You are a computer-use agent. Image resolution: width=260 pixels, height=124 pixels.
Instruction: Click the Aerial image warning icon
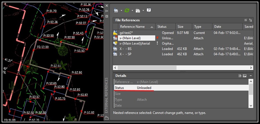tap(115, 44)
